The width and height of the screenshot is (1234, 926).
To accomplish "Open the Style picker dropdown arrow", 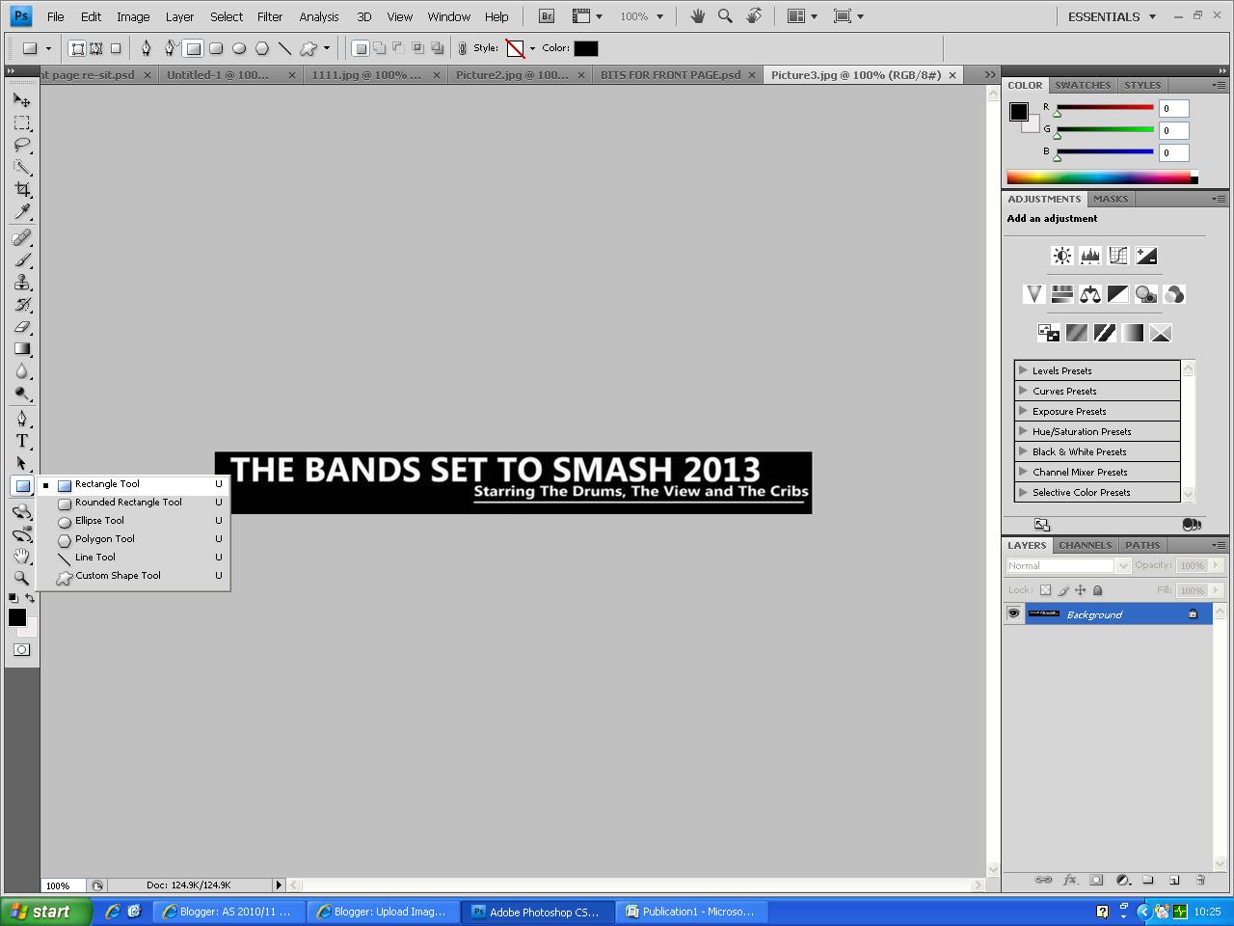I will tap(532, 48).
